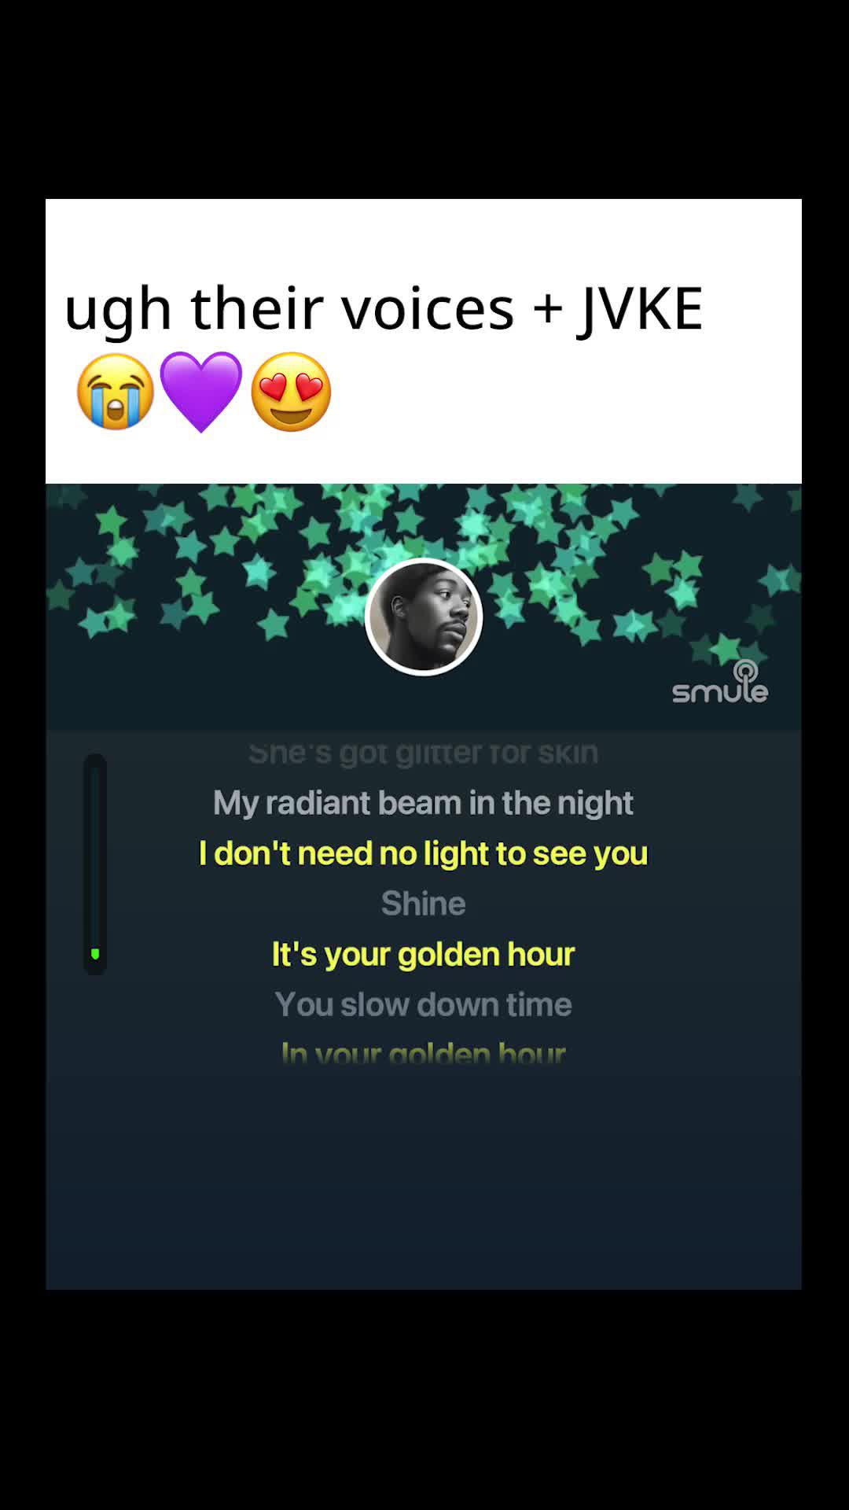This screenshot has width=849, height=1510.
Task: Tap the partially hidden 'In your golden hour' line
Action: pos(423,1052)
